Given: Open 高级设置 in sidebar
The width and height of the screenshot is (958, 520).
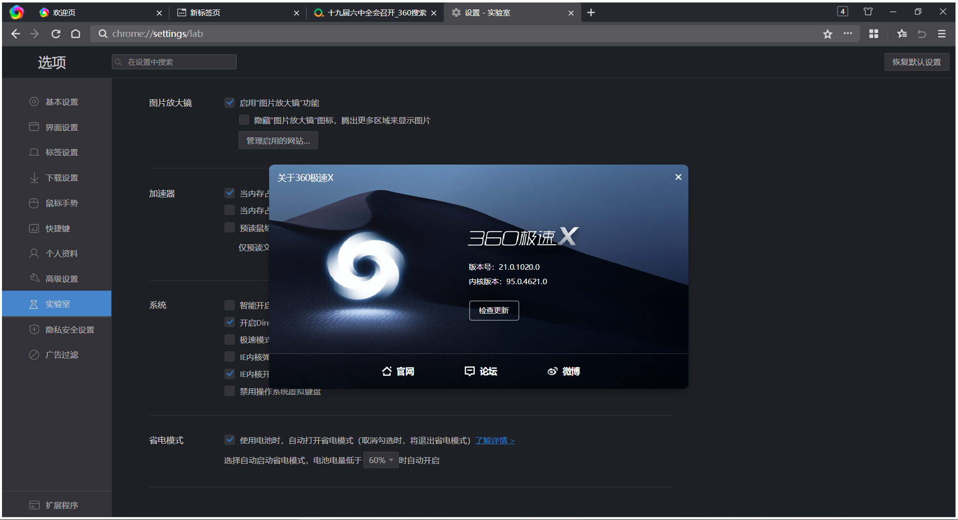Looking at the screenshot, I should click(57, 279).
